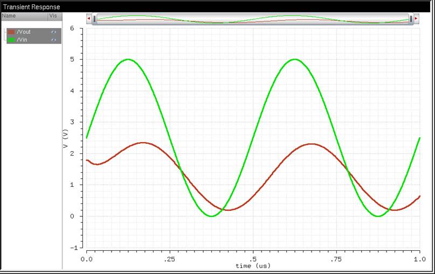Click the green /Vin color swatch
This screenshot has height=274, width=435.
pos(11,40)
